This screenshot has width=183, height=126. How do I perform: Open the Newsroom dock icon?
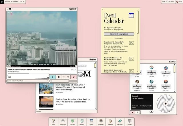pos(63,122)
